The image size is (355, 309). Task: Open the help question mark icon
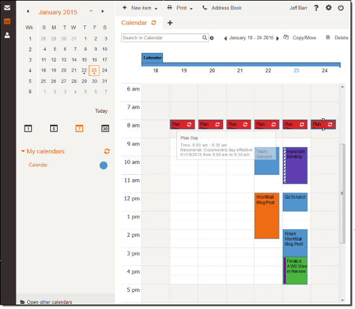click(316, 8)
